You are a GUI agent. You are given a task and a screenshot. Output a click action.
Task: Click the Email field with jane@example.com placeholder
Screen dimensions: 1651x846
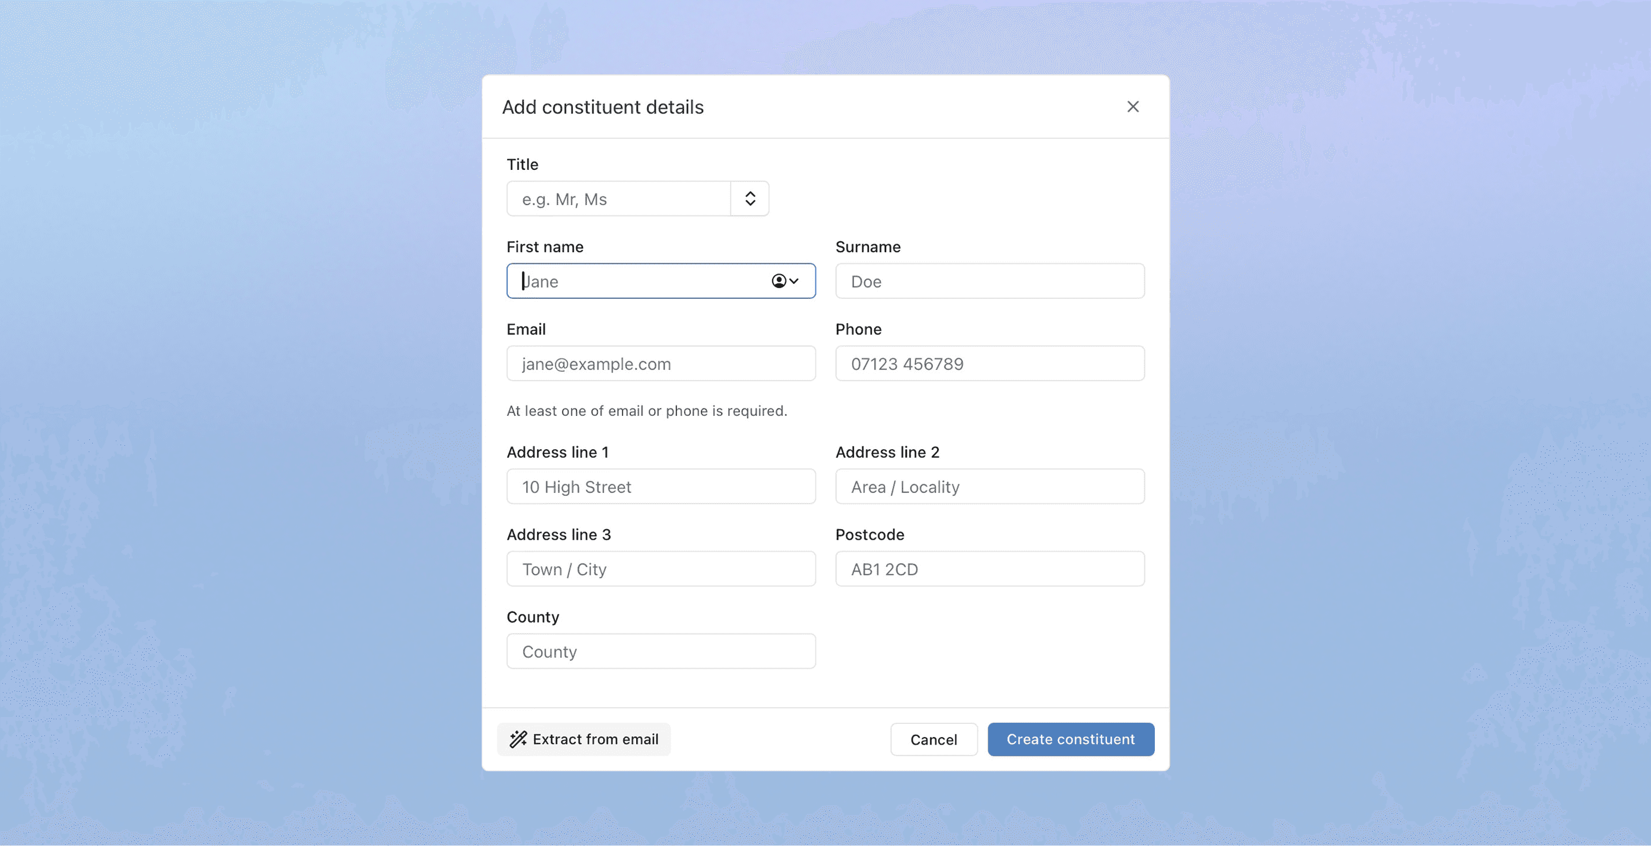point(660,363)
